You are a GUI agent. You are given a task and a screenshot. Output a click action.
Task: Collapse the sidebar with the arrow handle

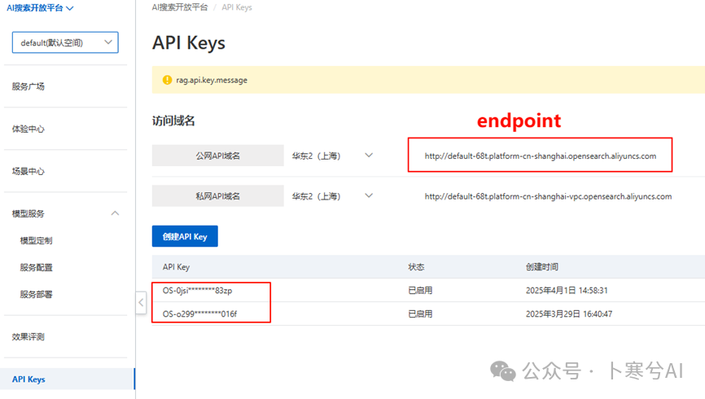click(141, 303)
